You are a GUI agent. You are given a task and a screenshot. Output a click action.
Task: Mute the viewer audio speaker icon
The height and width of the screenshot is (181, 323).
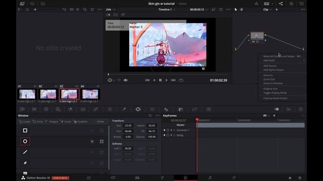[x=126, y=80]
